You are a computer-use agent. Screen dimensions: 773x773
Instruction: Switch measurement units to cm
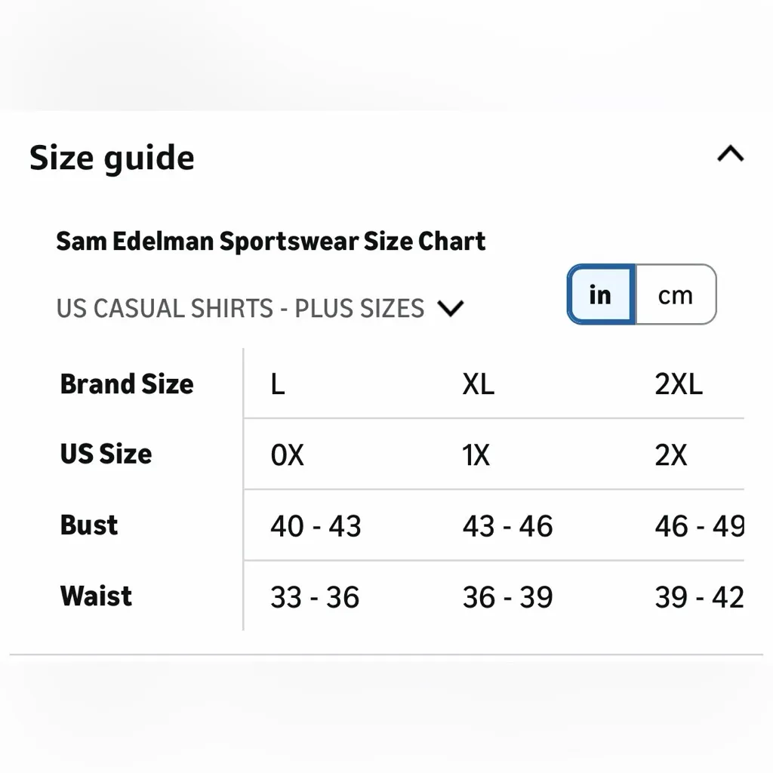[675, 295]
